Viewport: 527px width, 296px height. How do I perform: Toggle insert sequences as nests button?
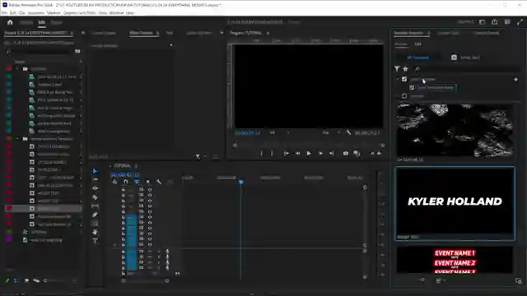pos(115,182)
